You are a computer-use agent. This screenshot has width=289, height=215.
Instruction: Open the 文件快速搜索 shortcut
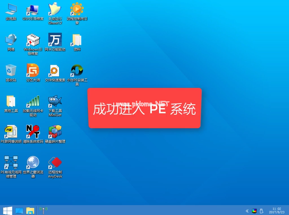(x=55, y=73)
